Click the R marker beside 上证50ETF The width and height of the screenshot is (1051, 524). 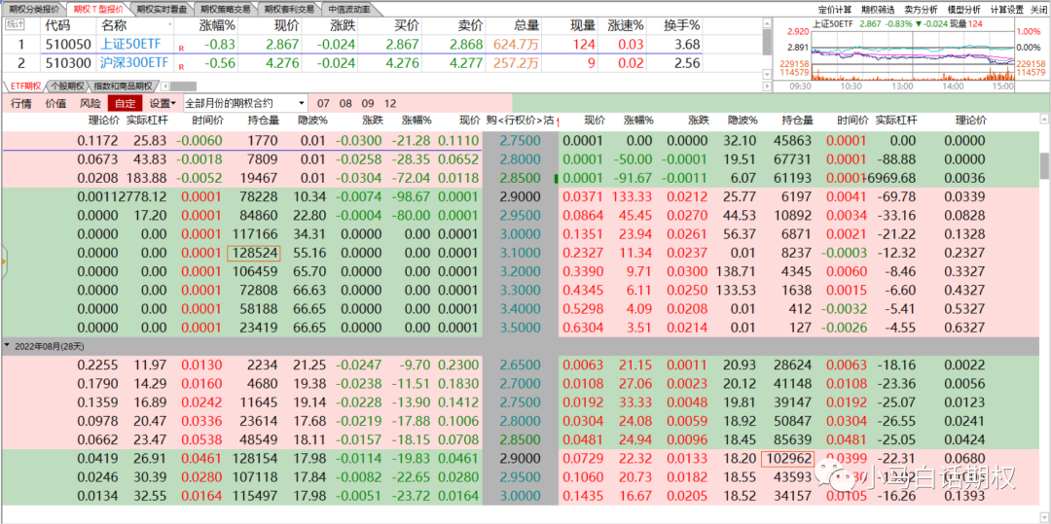pos(181,47)
